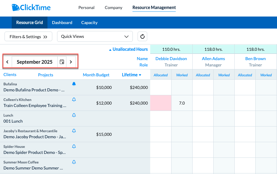Sort by Projects column header

coord(46,75)
